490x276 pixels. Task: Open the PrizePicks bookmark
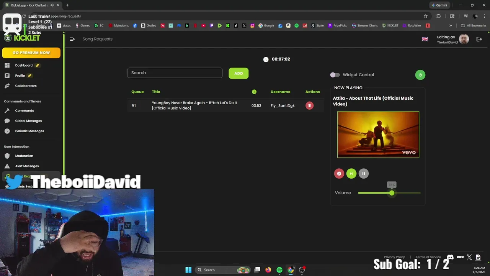click(337, 26)
